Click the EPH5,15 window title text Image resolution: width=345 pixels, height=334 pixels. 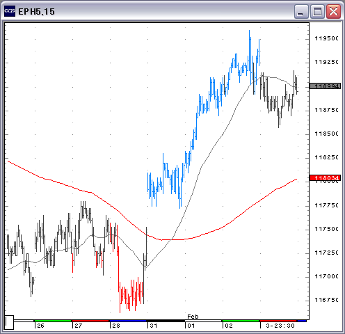pyautogui.click(x=36, y=12)
